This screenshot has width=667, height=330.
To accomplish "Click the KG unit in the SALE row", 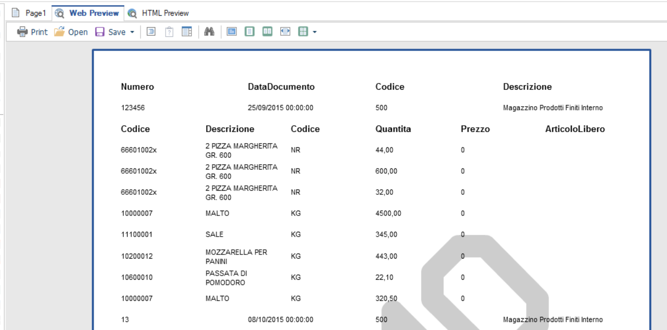I will click(x=296, y=235).
